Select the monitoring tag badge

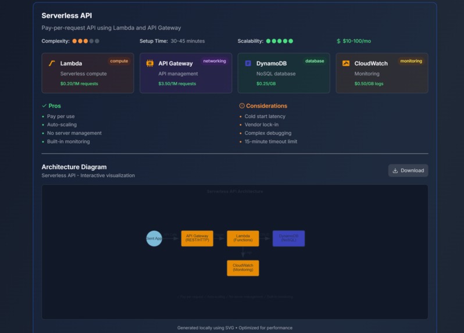click(x=411, y=61)
